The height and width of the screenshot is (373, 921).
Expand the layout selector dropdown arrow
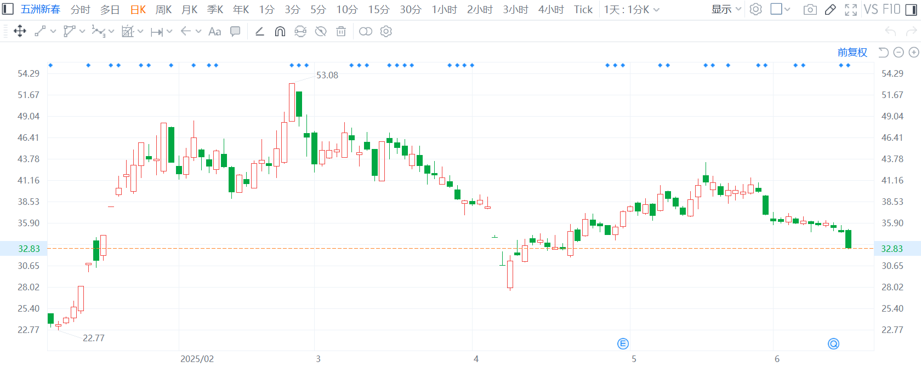tap(787, 9)
